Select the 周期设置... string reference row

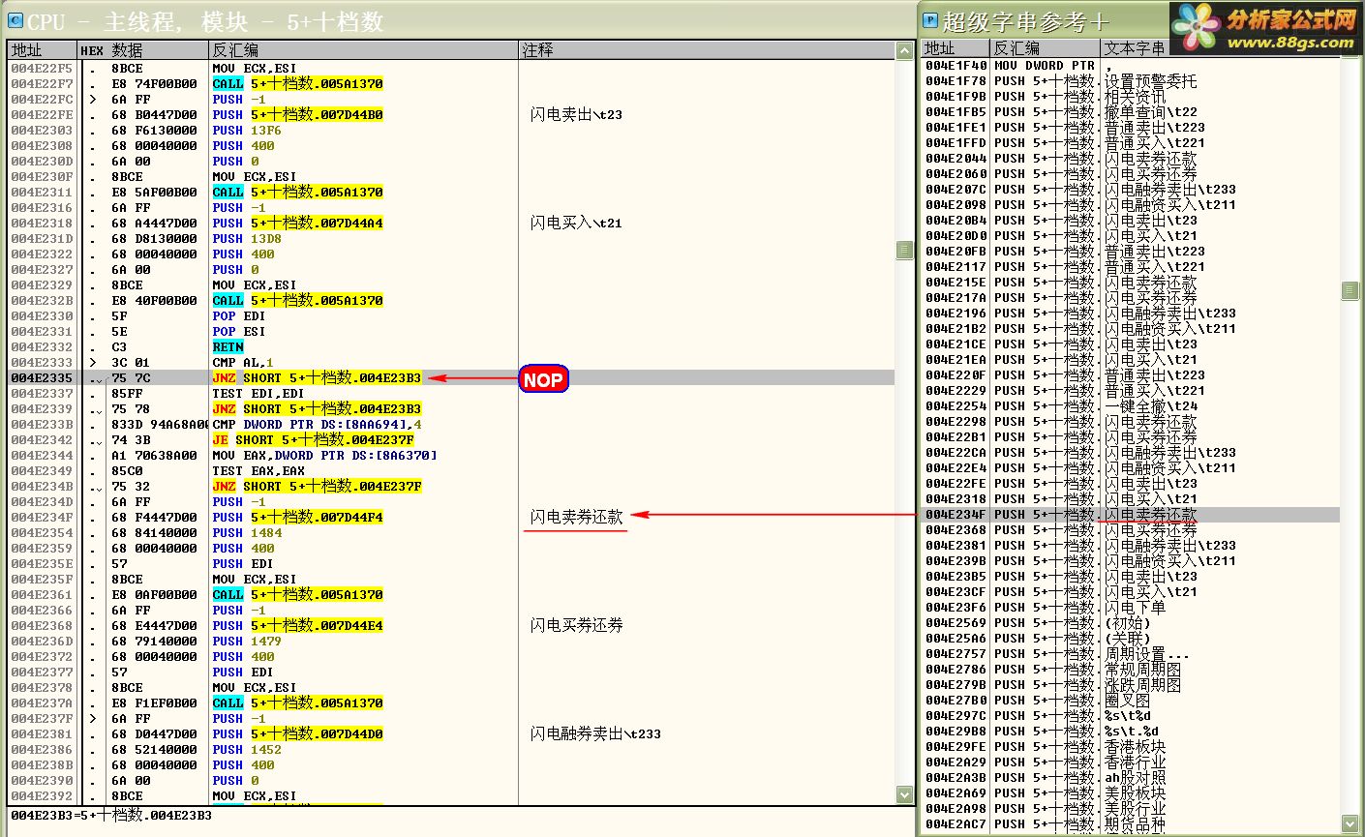(x=1131, y=654)
